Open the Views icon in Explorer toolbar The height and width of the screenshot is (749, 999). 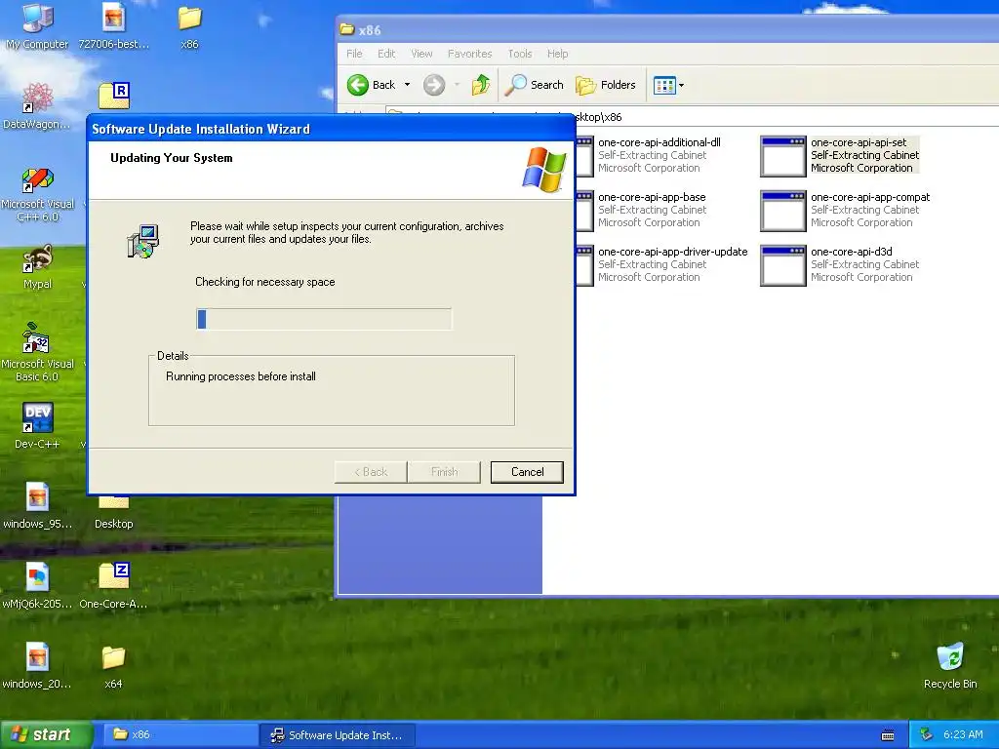point(664,85)
